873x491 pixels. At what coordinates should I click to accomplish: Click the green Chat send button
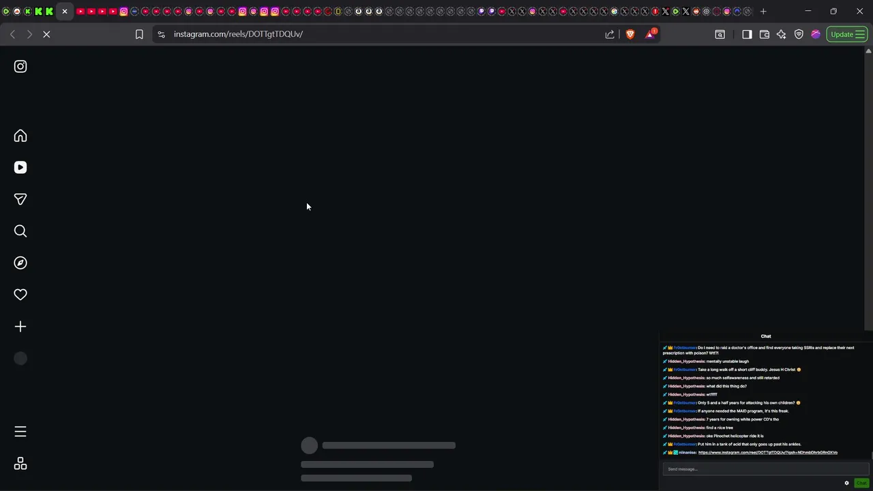(861, 483)
